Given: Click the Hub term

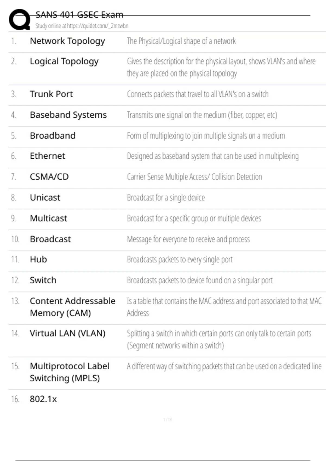Looking at the screenshot, I should click(x=38, y=260).
